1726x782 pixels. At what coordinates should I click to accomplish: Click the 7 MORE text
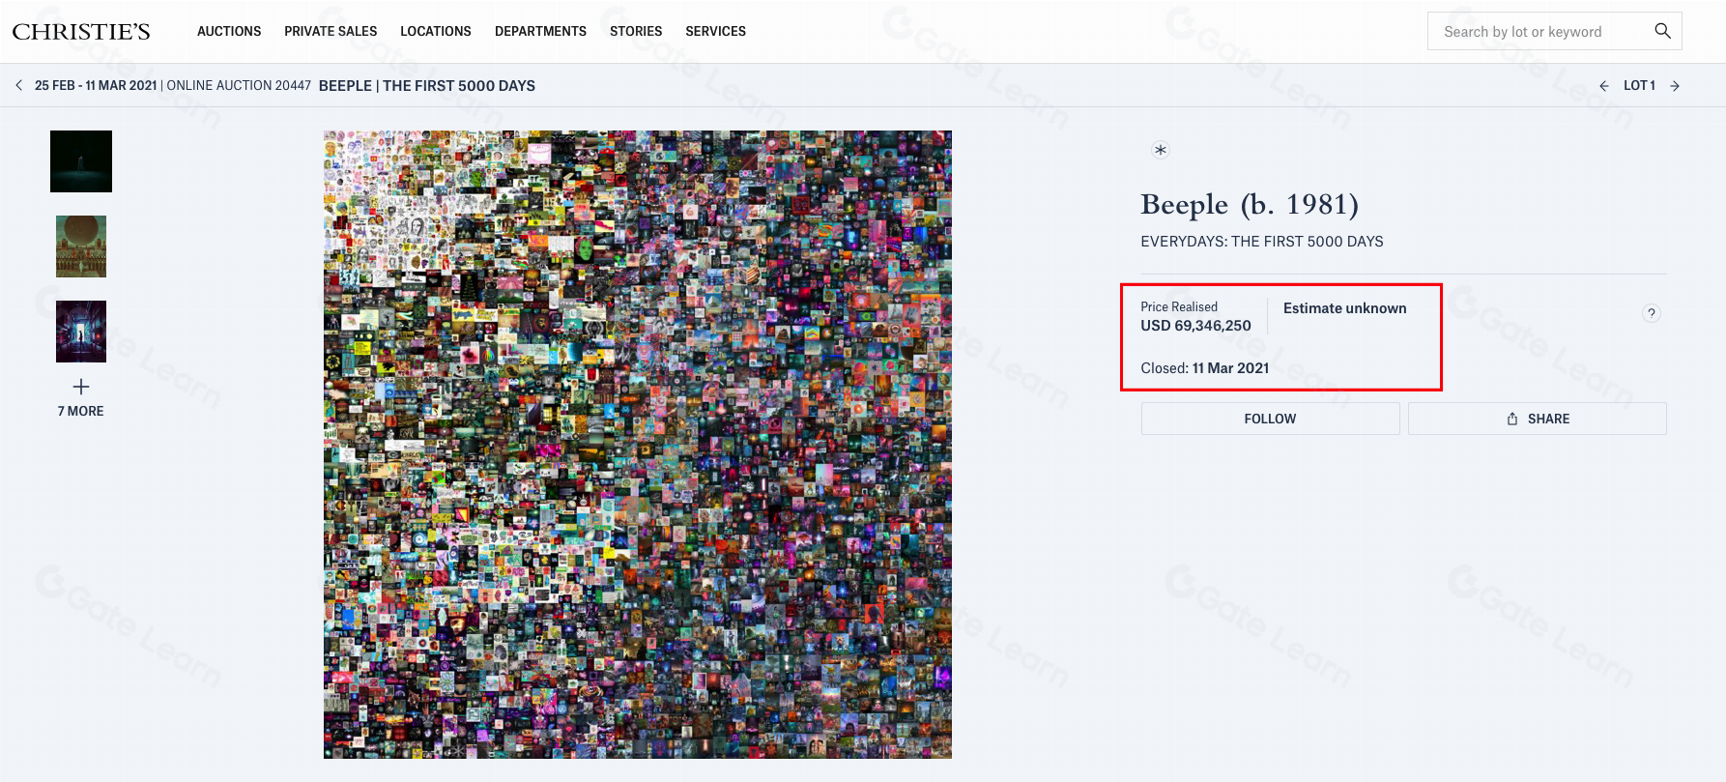(81, 411)
